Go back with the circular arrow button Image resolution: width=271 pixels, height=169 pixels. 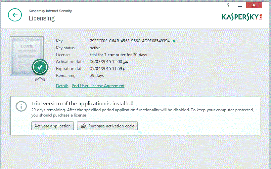(x=15, y=15)
